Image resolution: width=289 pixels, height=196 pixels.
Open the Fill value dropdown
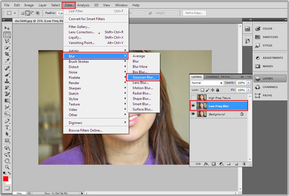pos(249,89)
